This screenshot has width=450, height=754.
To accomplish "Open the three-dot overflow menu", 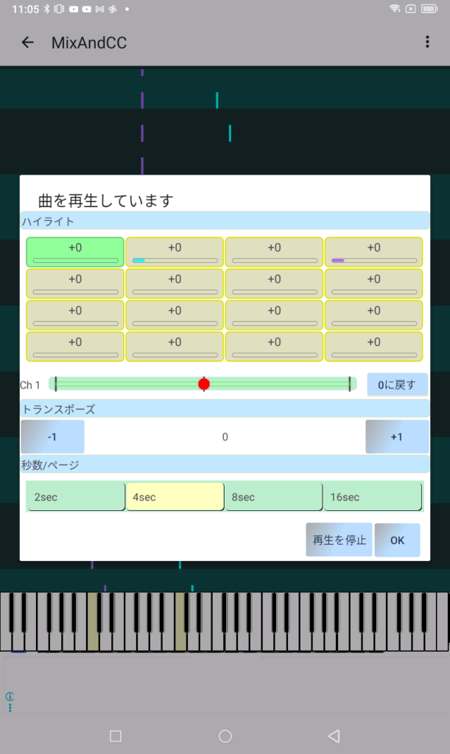I will coord(427,43).
